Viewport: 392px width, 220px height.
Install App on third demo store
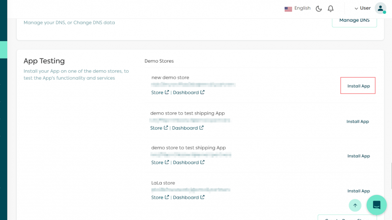tap(358, 156)
